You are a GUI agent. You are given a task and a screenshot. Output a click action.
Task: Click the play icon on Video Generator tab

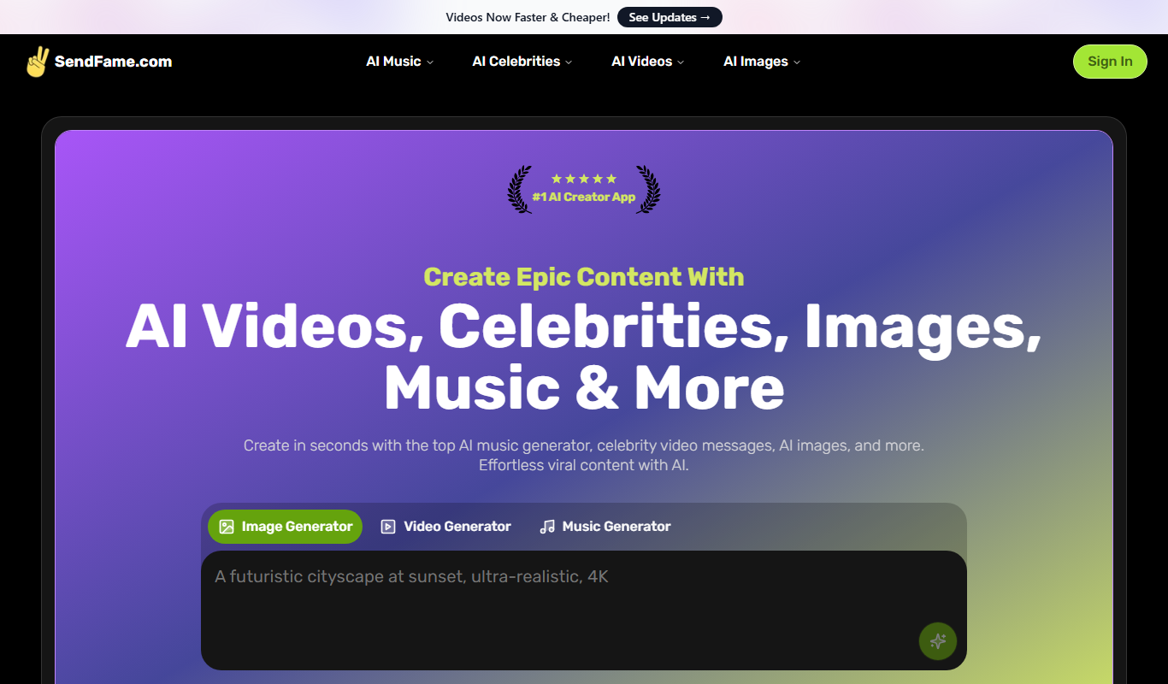click(x=388, y=527)
